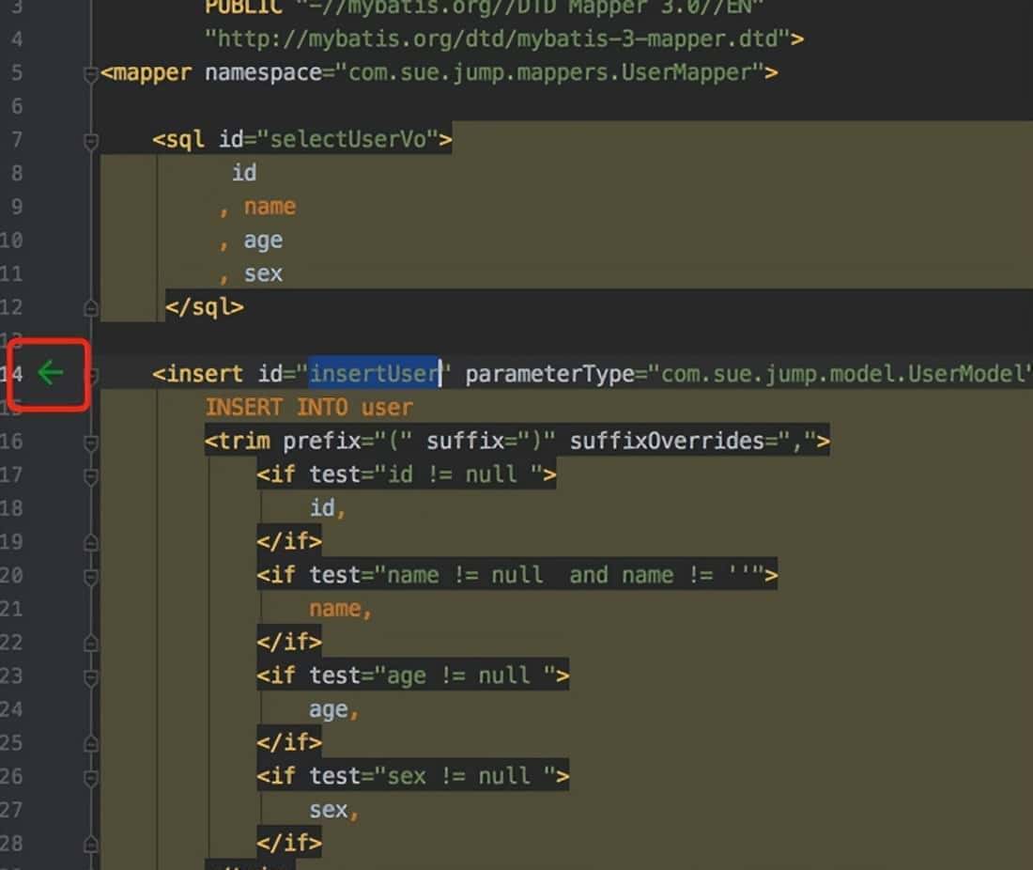Collapse the sex != null if block
The height and width of the screenshot is (870, 1033).
(90, 777)
